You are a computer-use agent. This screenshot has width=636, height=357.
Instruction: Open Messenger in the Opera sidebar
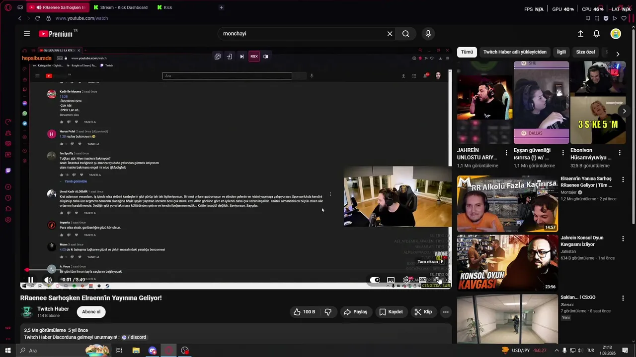click(x=25, y=103)
